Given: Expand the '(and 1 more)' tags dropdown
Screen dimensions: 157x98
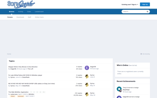Looking at the screenshot, I should click(x=30, y=96).
